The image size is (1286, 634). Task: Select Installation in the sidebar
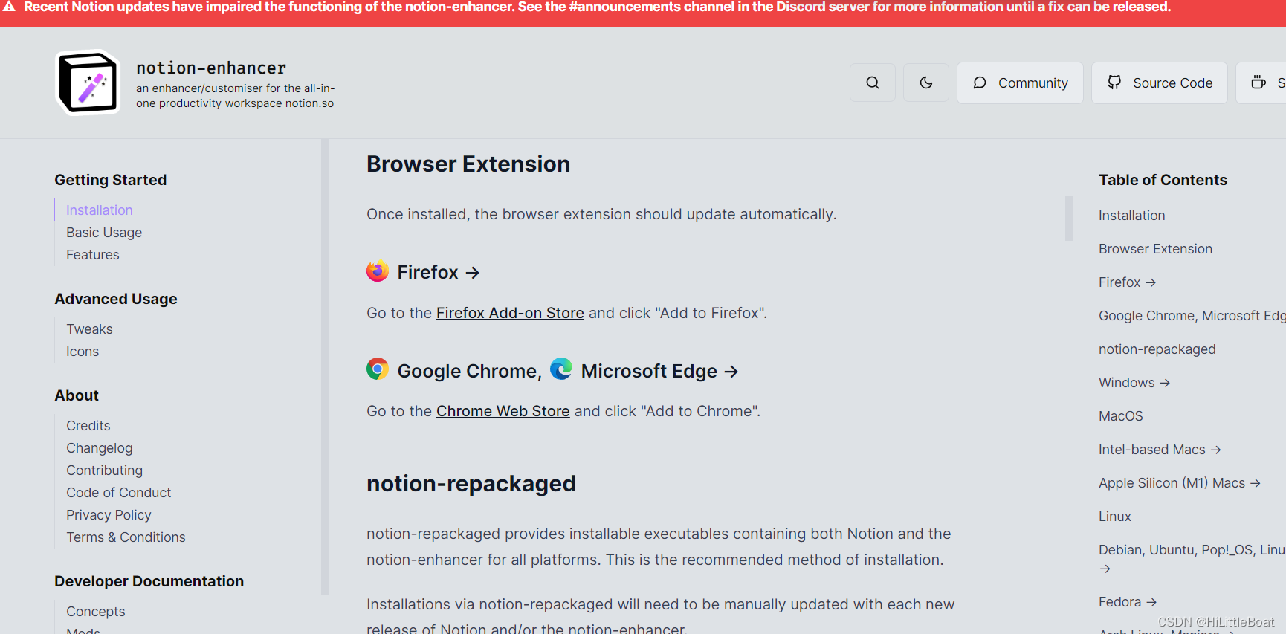100,210
